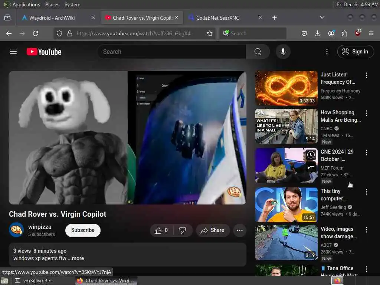Select the Chad Rover vs. Virgin Copilot tab
The width and height of the screenshot is (380, 285).
tap(142, 18)
